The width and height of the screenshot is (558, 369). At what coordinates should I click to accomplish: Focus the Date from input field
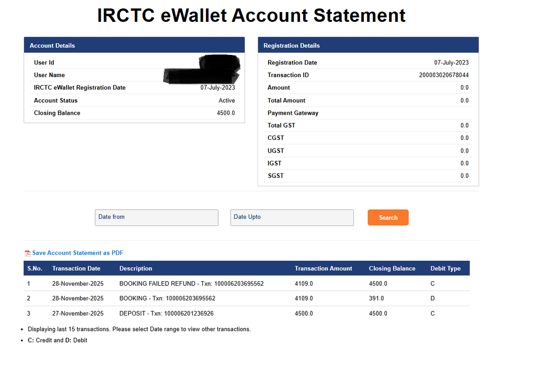pyautogui.click(x=156, y=217)
